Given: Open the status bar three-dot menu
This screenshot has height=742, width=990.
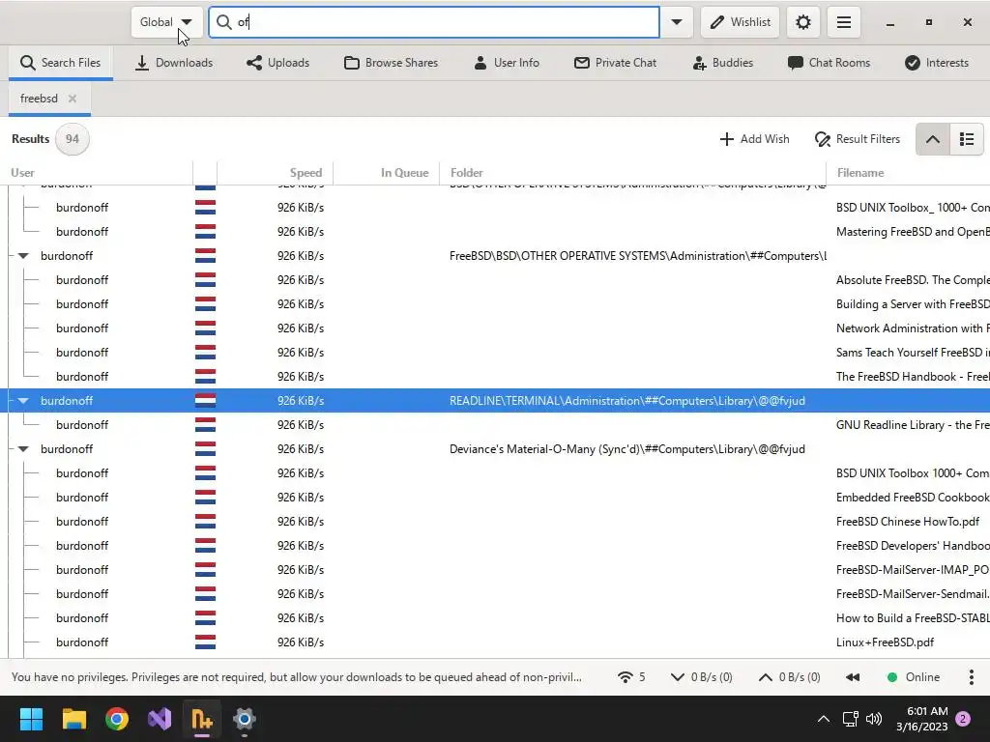Looking at the screenshot, I should [x=971, y=677].
